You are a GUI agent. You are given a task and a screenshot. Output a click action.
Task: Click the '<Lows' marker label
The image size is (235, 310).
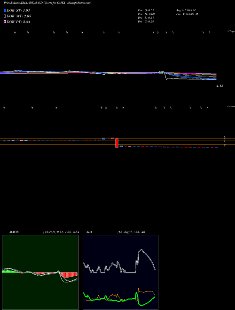pos(231,106)
